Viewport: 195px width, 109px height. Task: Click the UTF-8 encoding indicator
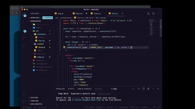click(x=110, y=107)
